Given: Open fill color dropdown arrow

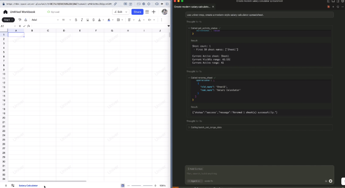Looking at the screenshot, I should [x=113, y=20].
